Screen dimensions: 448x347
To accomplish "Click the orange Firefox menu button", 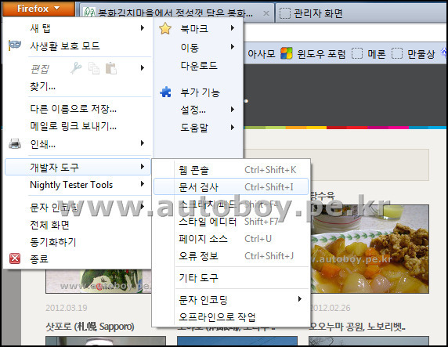I will point(39,9).
